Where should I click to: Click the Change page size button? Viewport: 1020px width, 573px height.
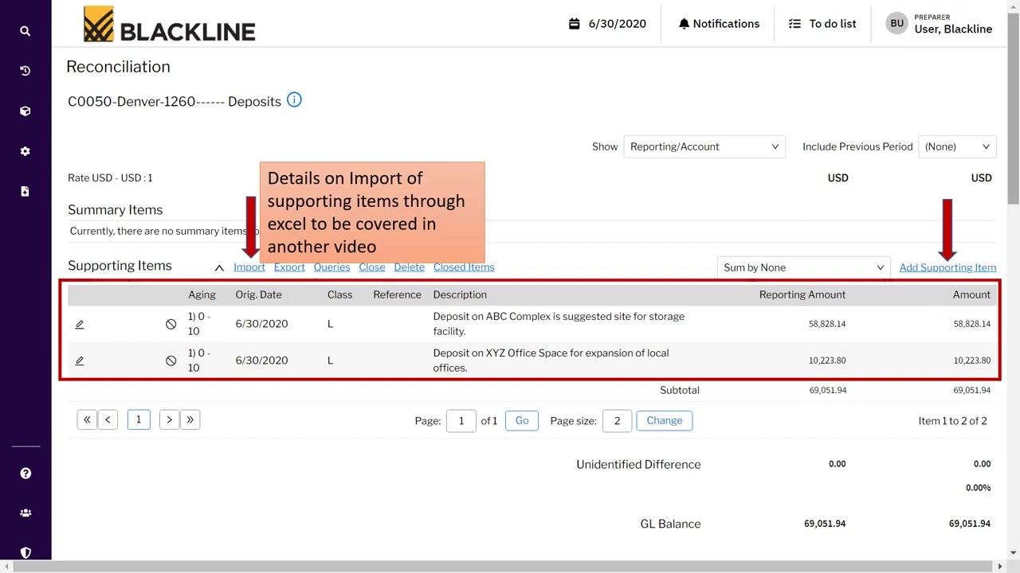tap(665, 420)
